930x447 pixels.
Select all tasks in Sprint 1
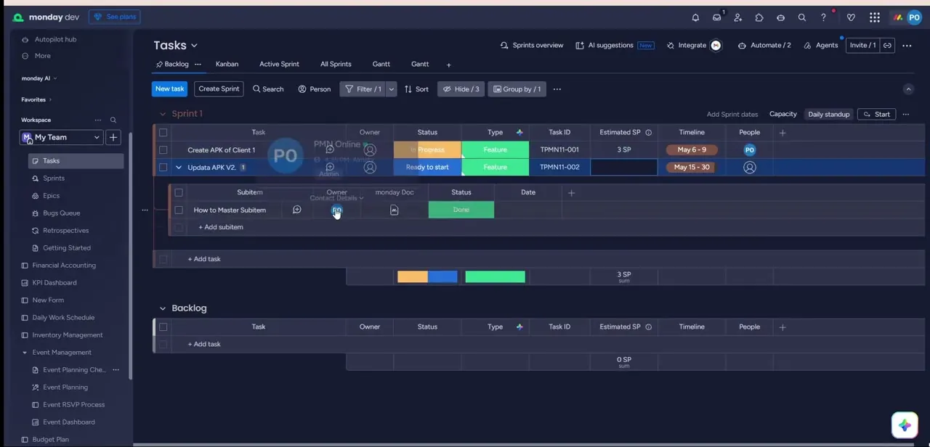pyautogui.click(x=163, y=133)
